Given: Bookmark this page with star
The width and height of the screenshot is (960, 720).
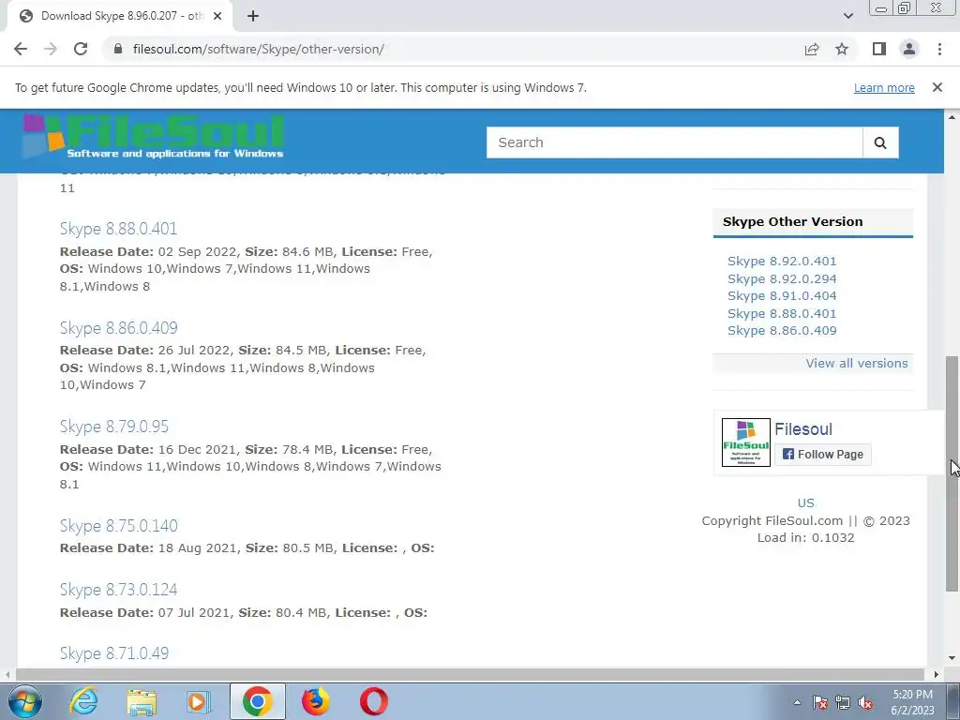Looking at the screenshot, I should pyautogui.click(x=842, y=49).
